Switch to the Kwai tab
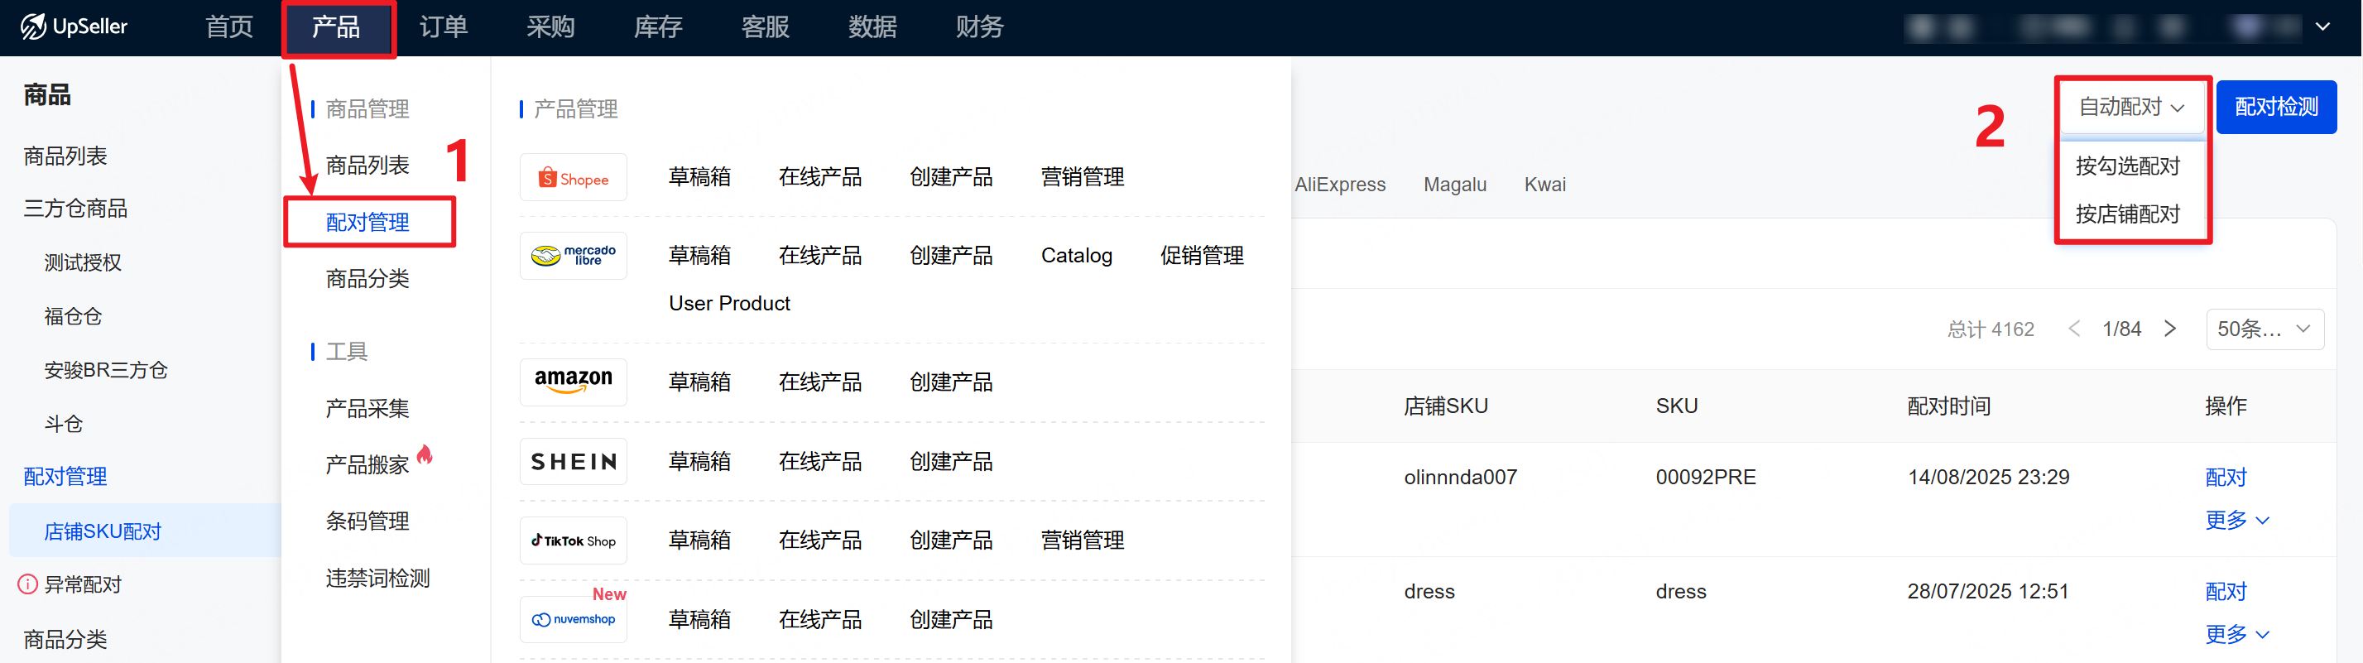 coord(1544,185)
